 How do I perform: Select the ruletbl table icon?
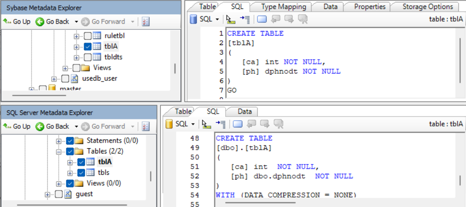click(97, 36)
